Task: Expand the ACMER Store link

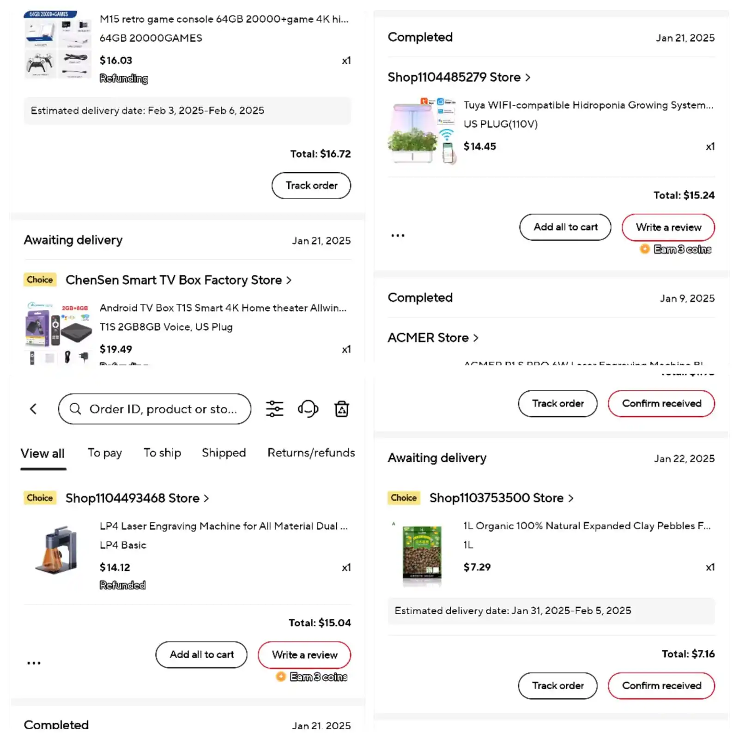Action: pyautogui.click(x=433, y=338)
